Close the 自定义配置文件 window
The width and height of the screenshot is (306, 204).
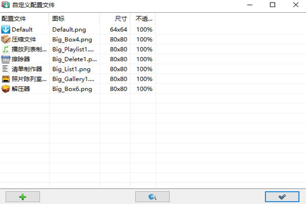[x=294, y=5]
